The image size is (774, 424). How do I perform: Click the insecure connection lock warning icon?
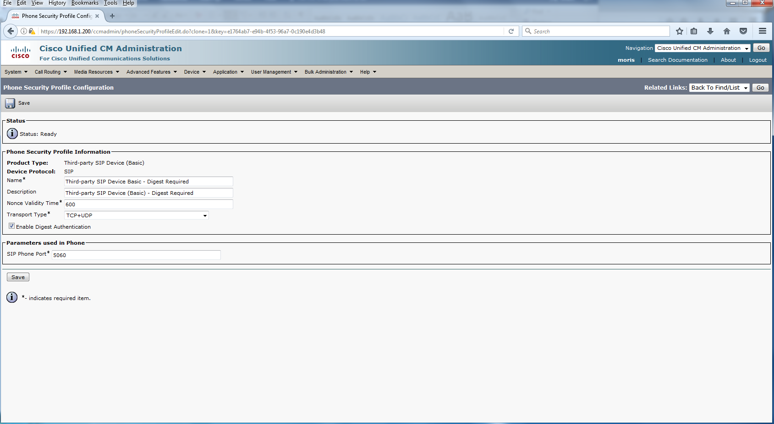[32, 31]
